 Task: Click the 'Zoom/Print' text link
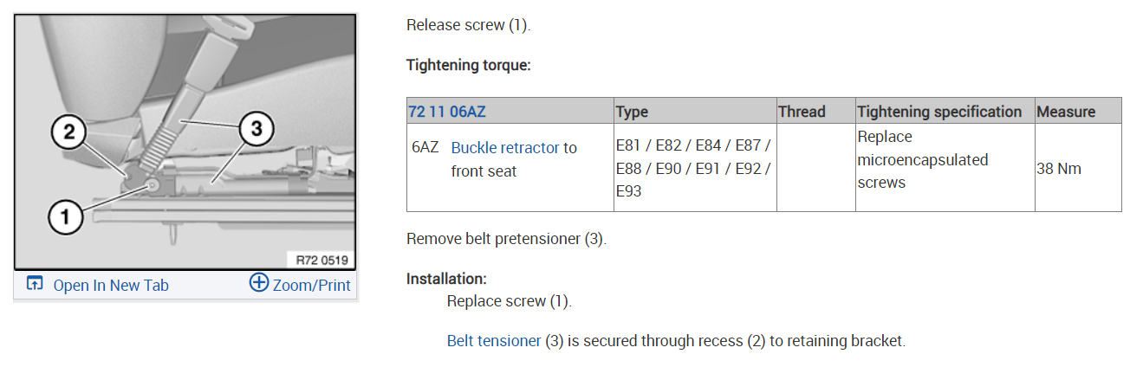(x=312, y=286)
